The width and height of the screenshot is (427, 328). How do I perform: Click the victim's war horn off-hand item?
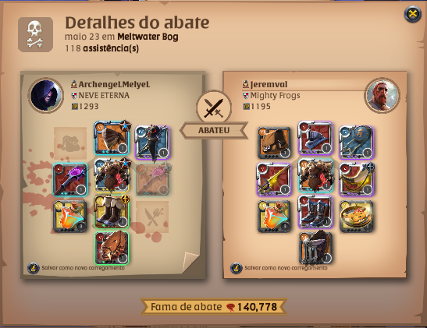coord(357,179)
